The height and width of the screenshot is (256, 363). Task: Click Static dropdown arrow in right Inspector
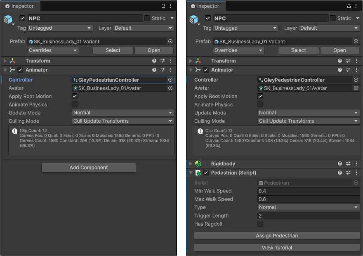coord(358,18)
